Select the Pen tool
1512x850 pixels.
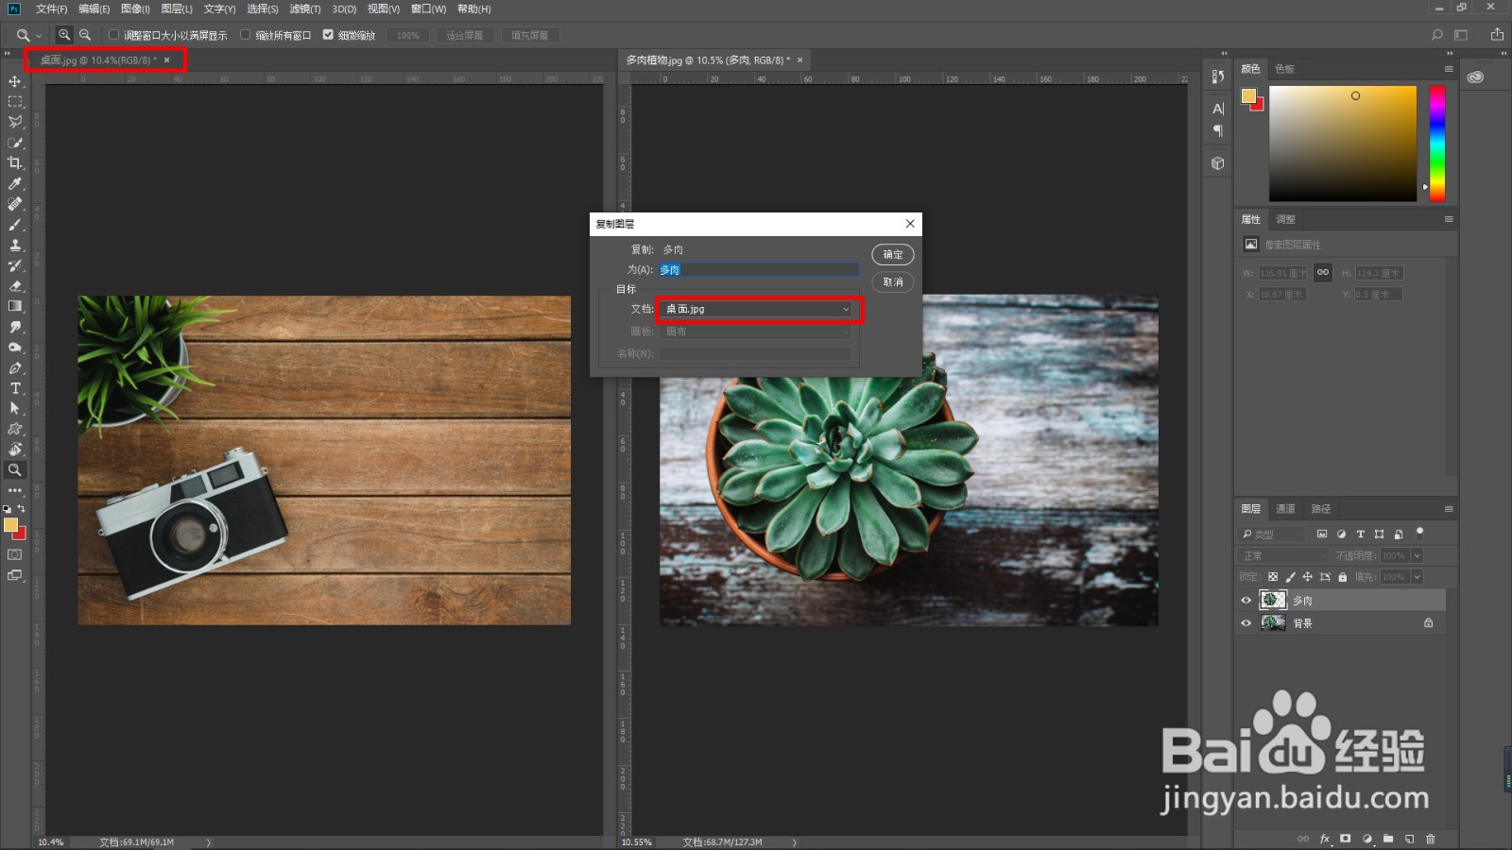pos(15,367)
